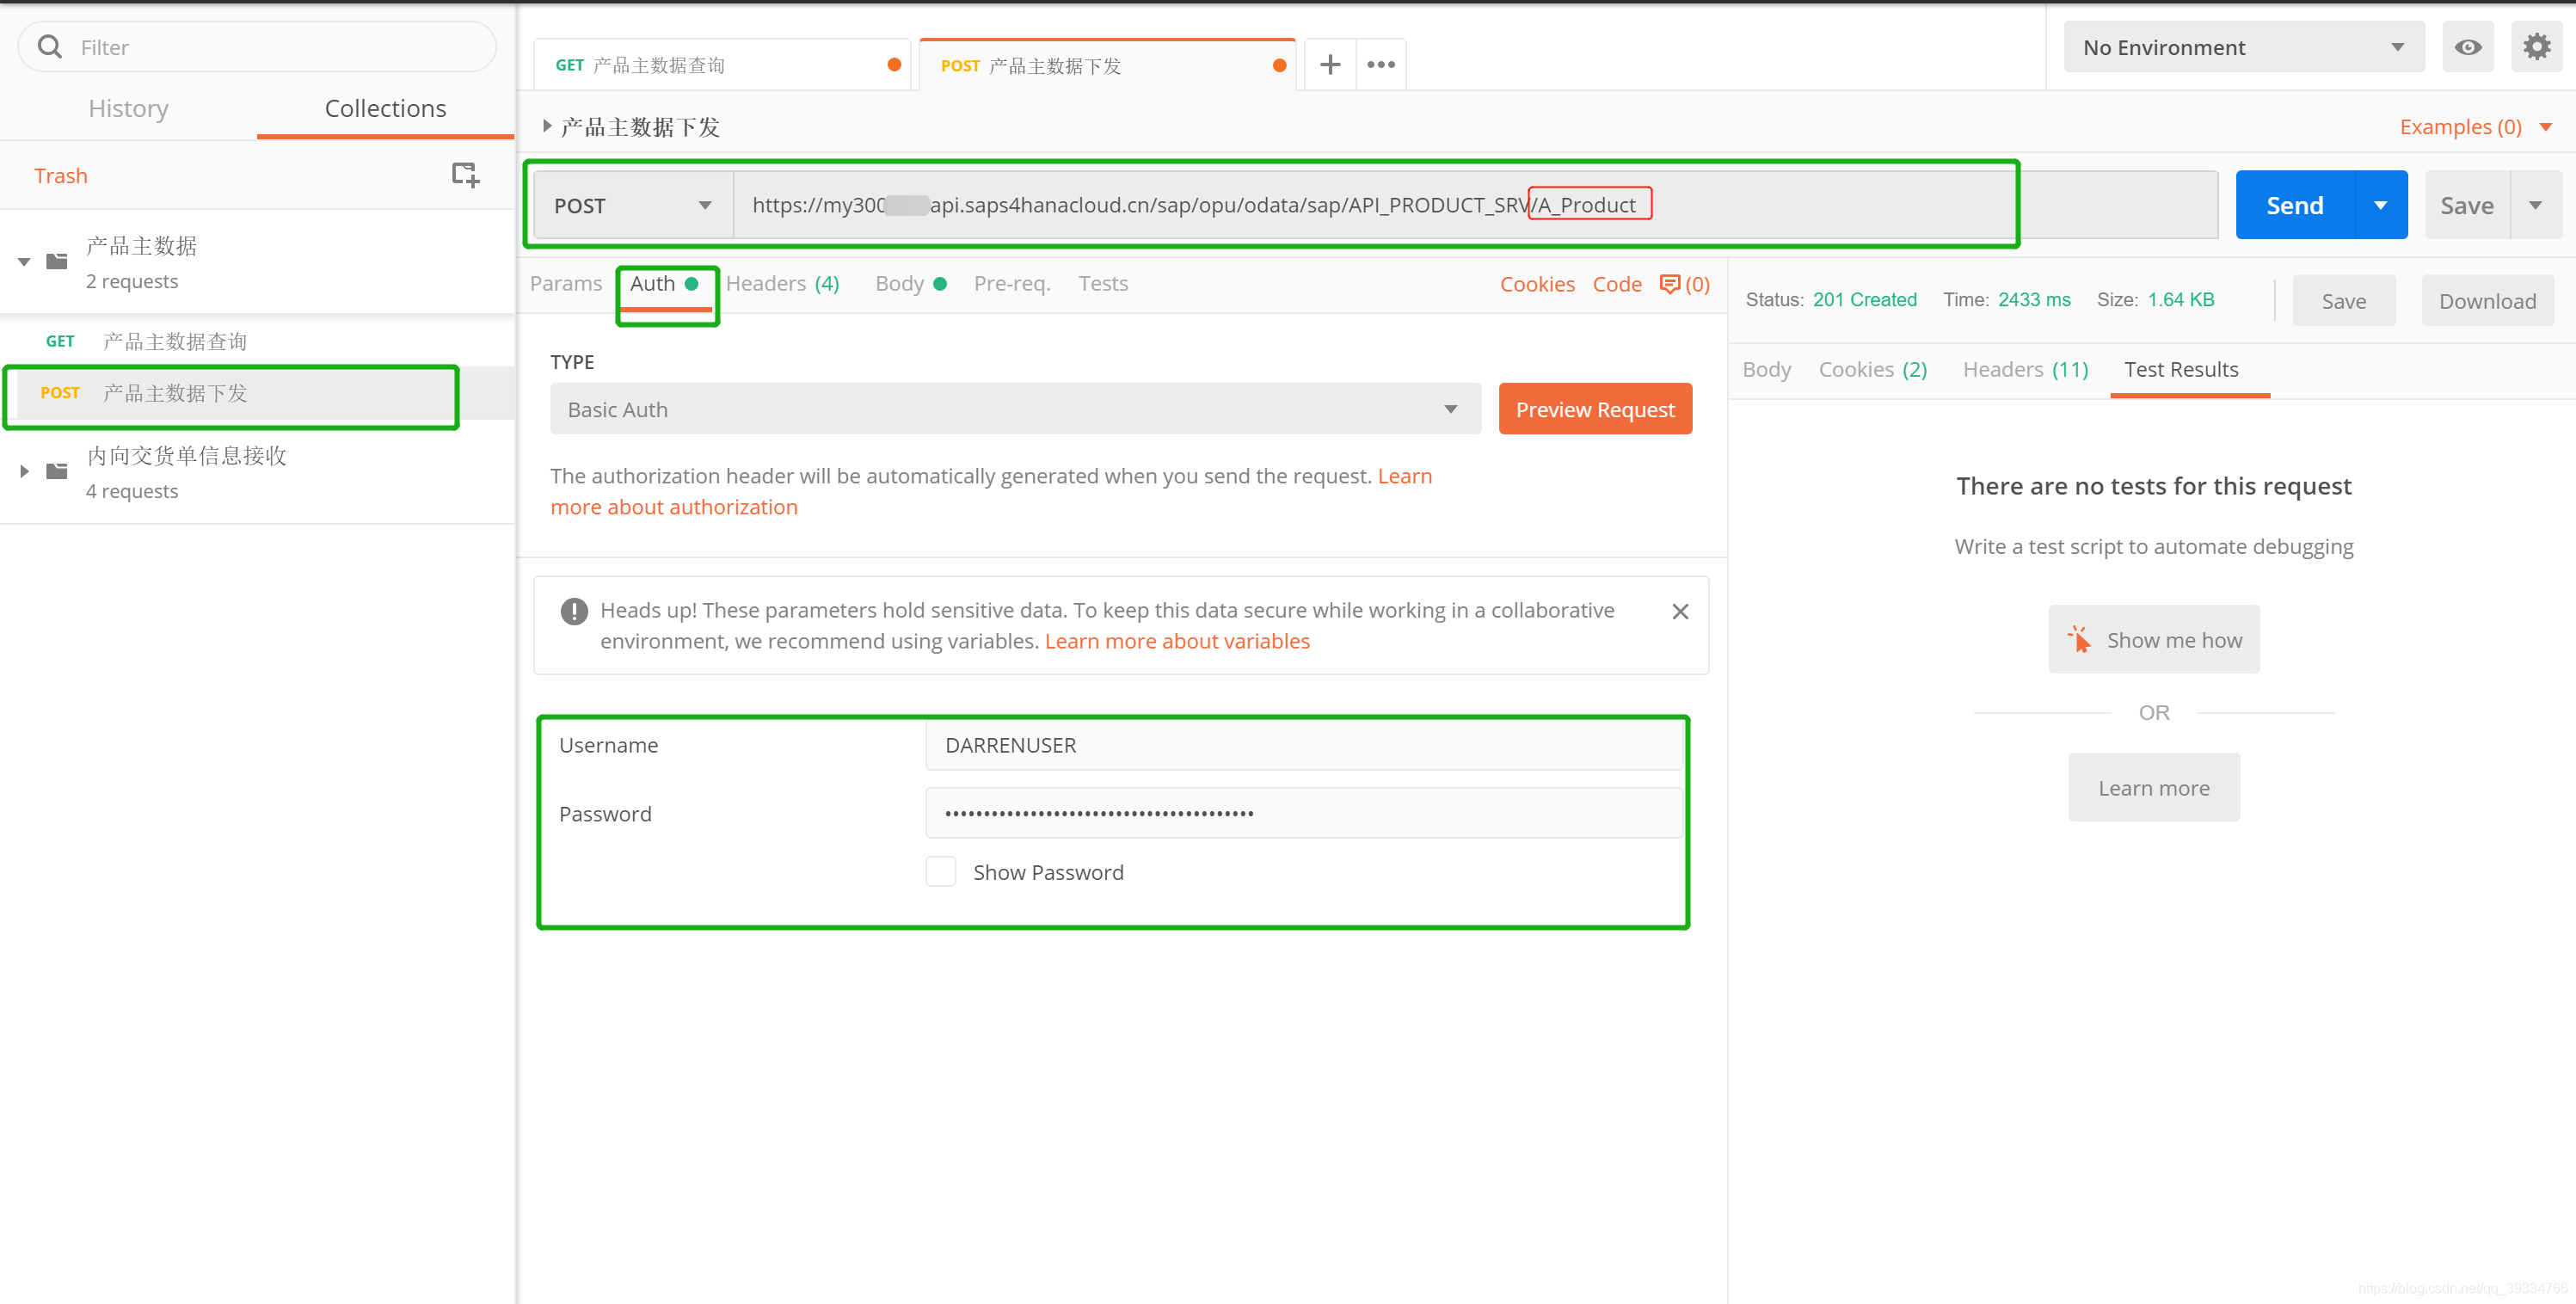
Task: Open the Pre-req. tab
Action: point(1012,284)
